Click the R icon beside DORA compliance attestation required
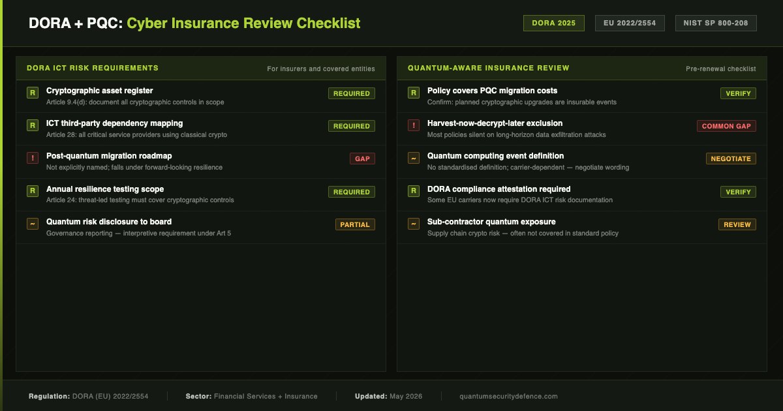The height and width of the screenshot is (411, 783). pyautogui.click(x=414, y=191)
